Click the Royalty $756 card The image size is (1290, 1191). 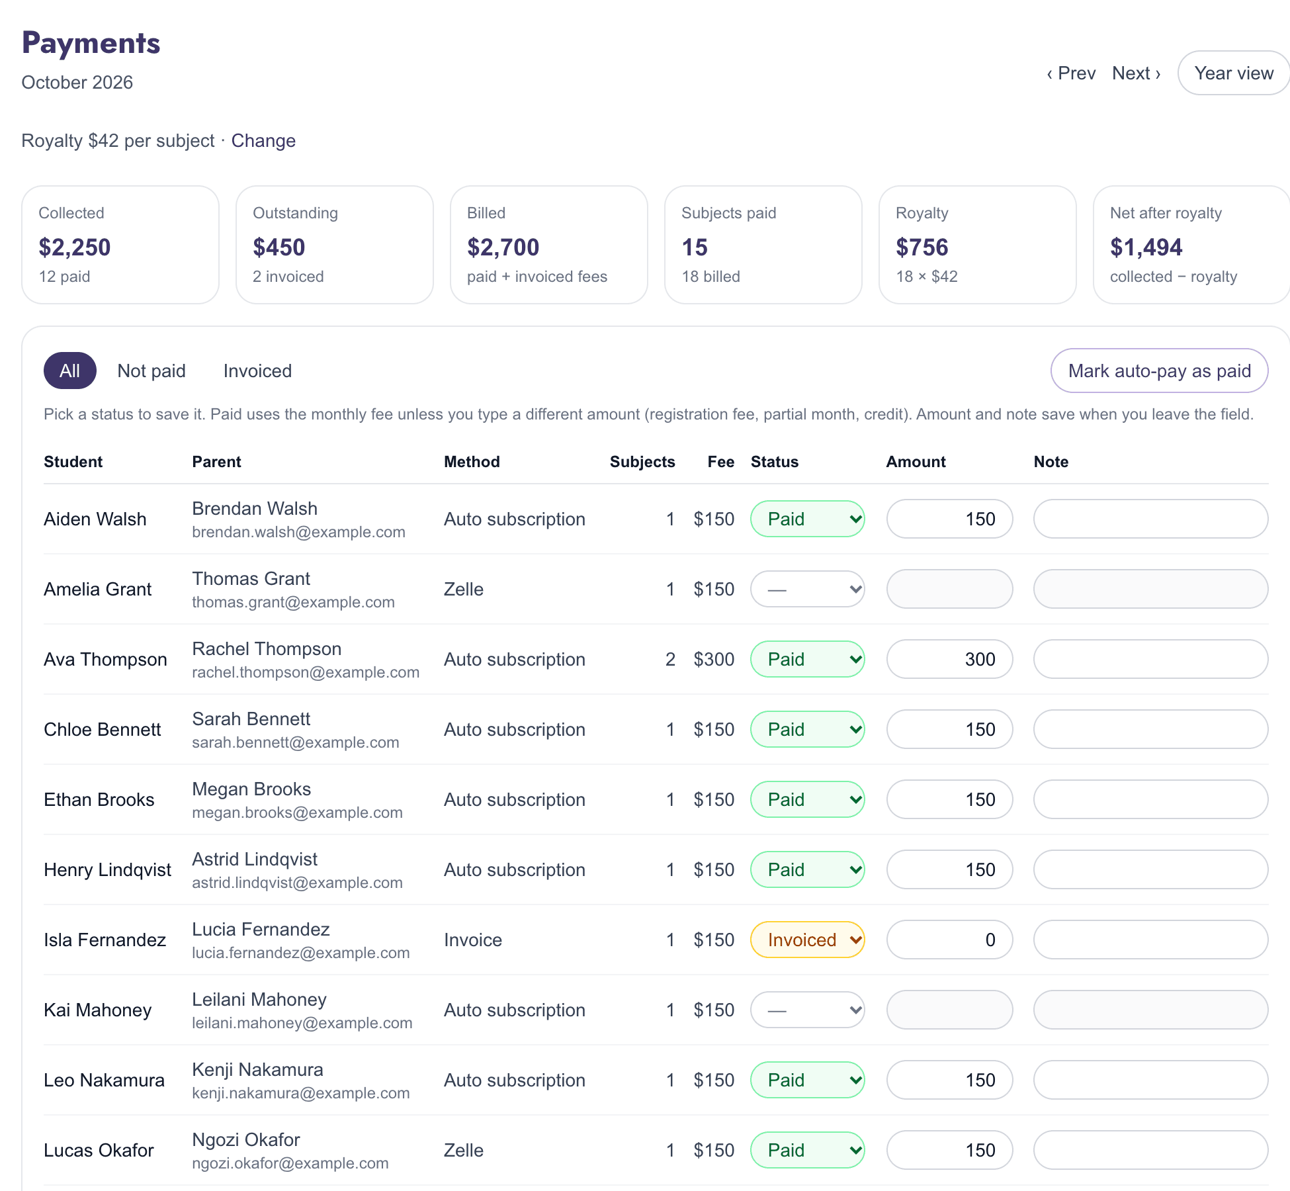[978, 245]
